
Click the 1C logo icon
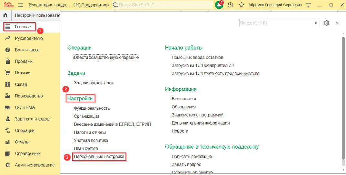[8, 5]
